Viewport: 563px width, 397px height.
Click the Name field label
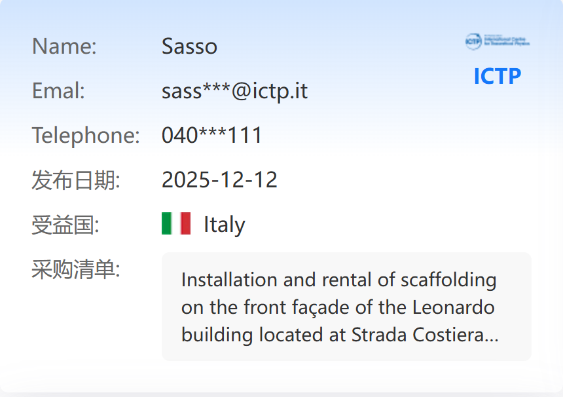coord(64,47)
